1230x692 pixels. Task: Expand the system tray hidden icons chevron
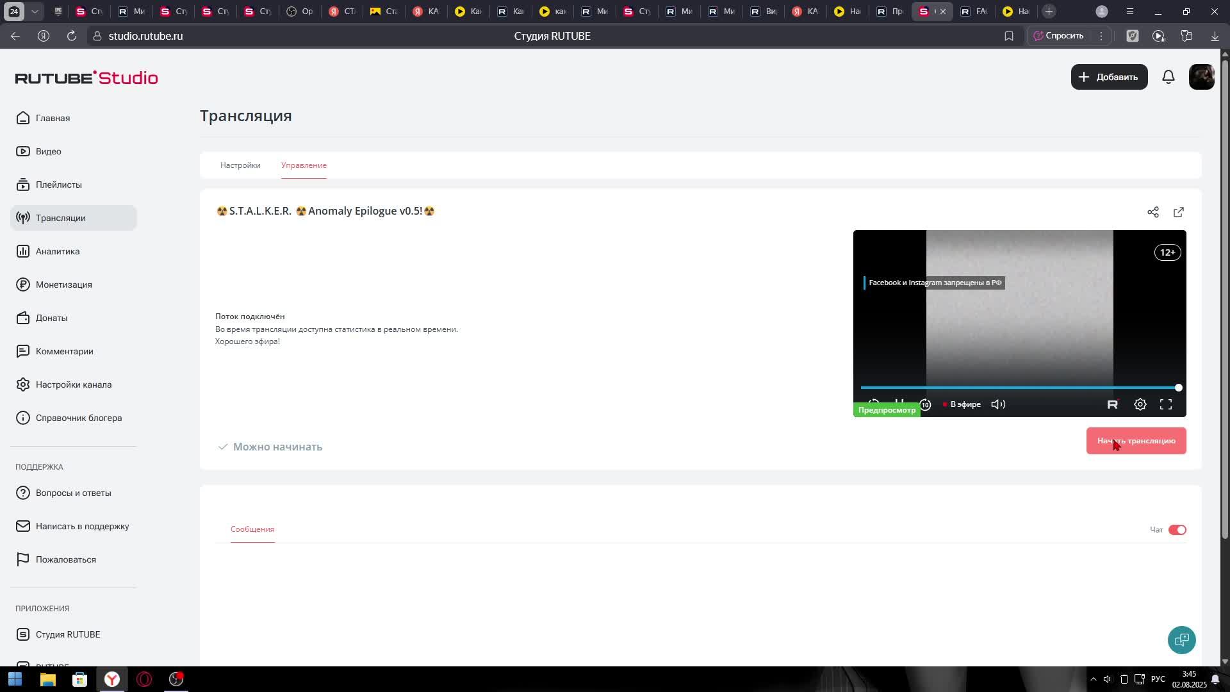click(x=1094, y=679)
